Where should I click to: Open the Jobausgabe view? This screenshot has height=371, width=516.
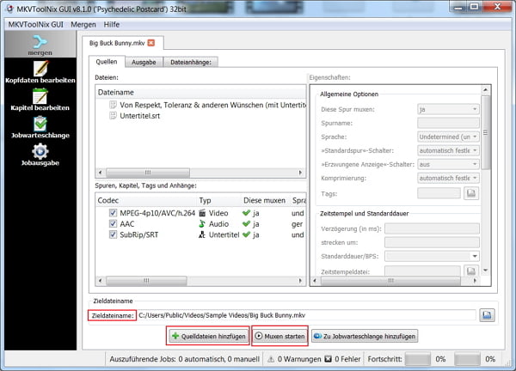(40, 155)
